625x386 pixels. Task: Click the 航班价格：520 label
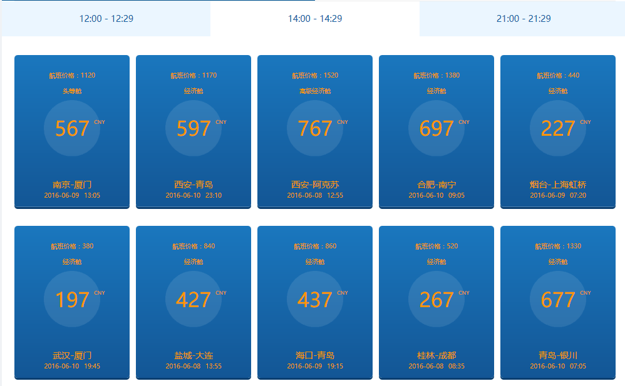coord(436,246)
